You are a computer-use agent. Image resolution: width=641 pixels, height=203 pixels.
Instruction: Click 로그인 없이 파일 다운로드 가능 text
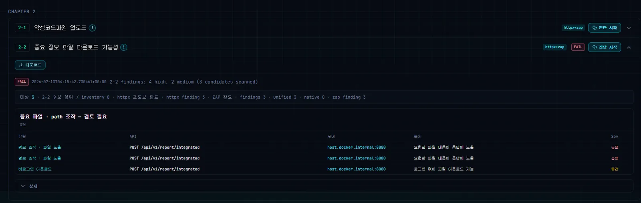pyautogui.click(x=443, y=169)
